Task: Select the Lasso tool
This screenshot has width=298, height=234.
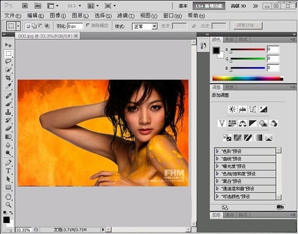Action: coord(8,61)
